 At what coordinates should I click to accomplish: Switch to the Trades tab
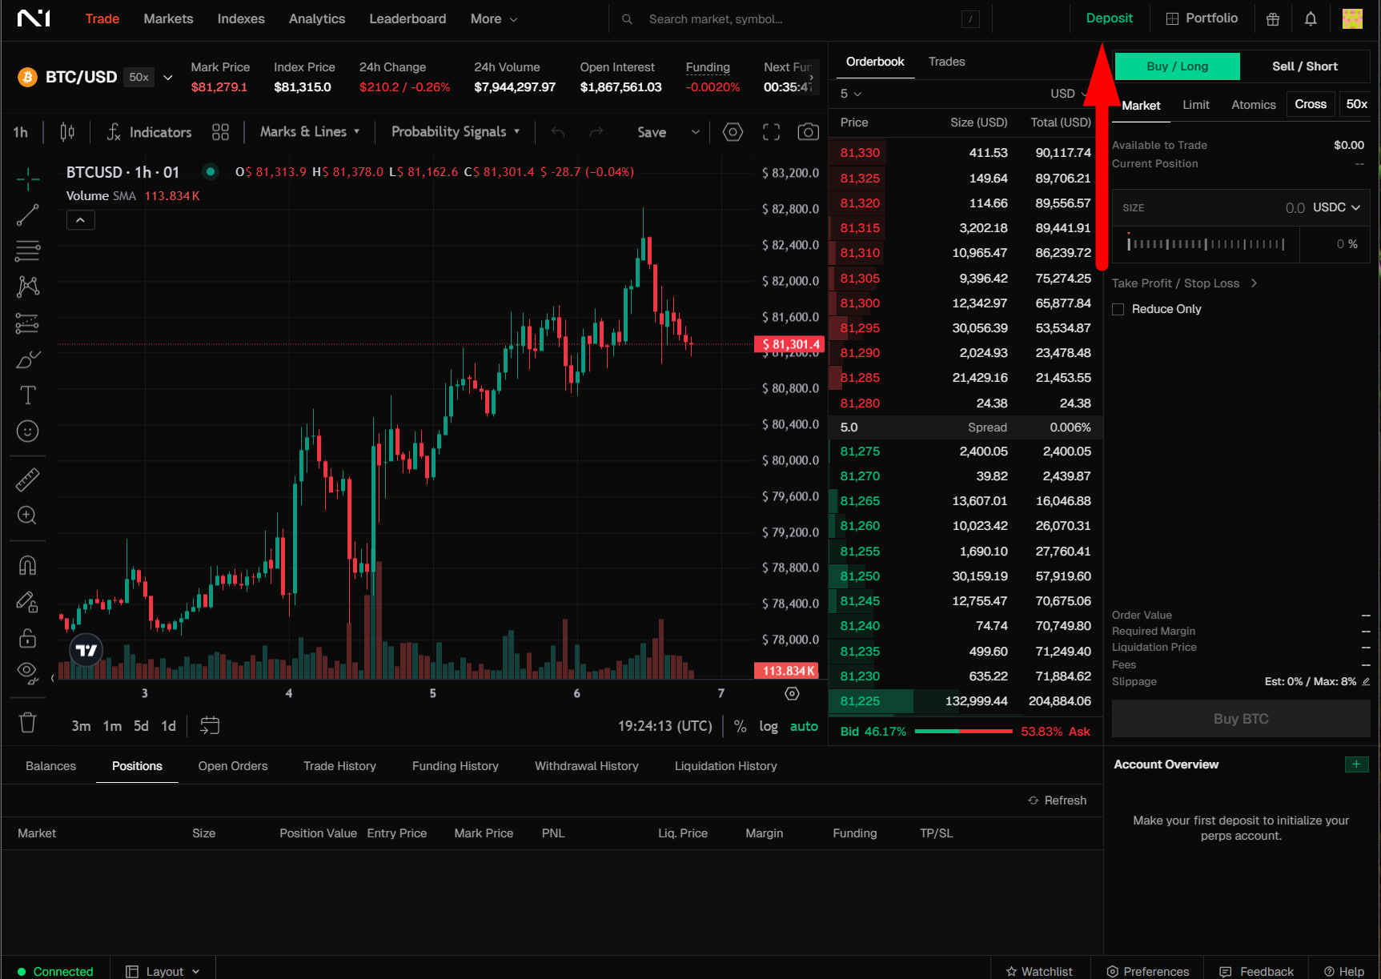pos(946,62)
